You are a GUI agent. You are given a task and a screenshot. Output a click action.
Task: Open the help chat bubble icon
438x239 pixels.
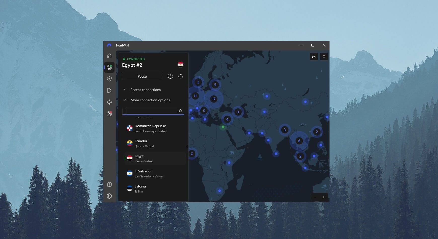click(109, 184)
